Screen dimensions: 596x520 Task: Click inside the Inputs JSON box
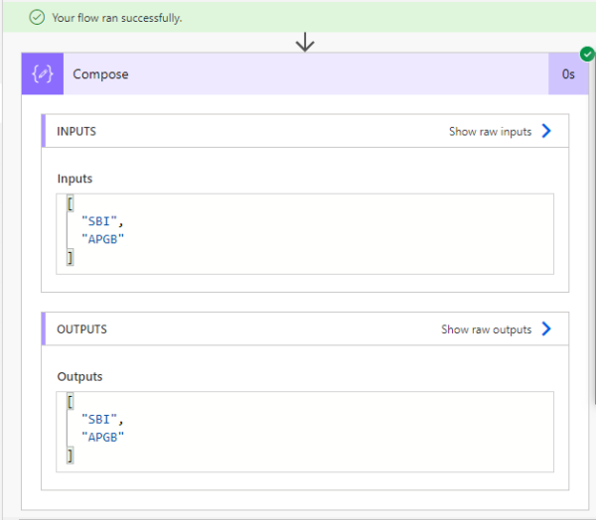[305, 234]
